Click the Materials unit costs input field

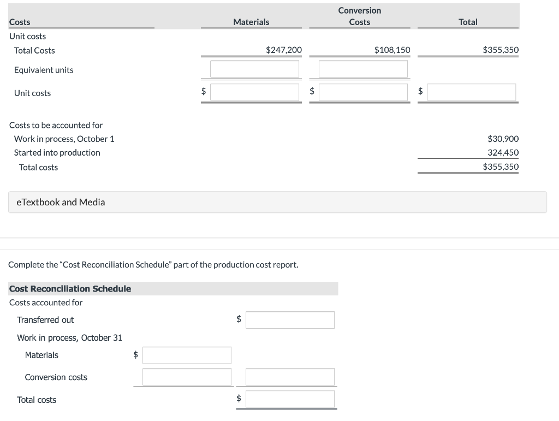pos(254,92)
